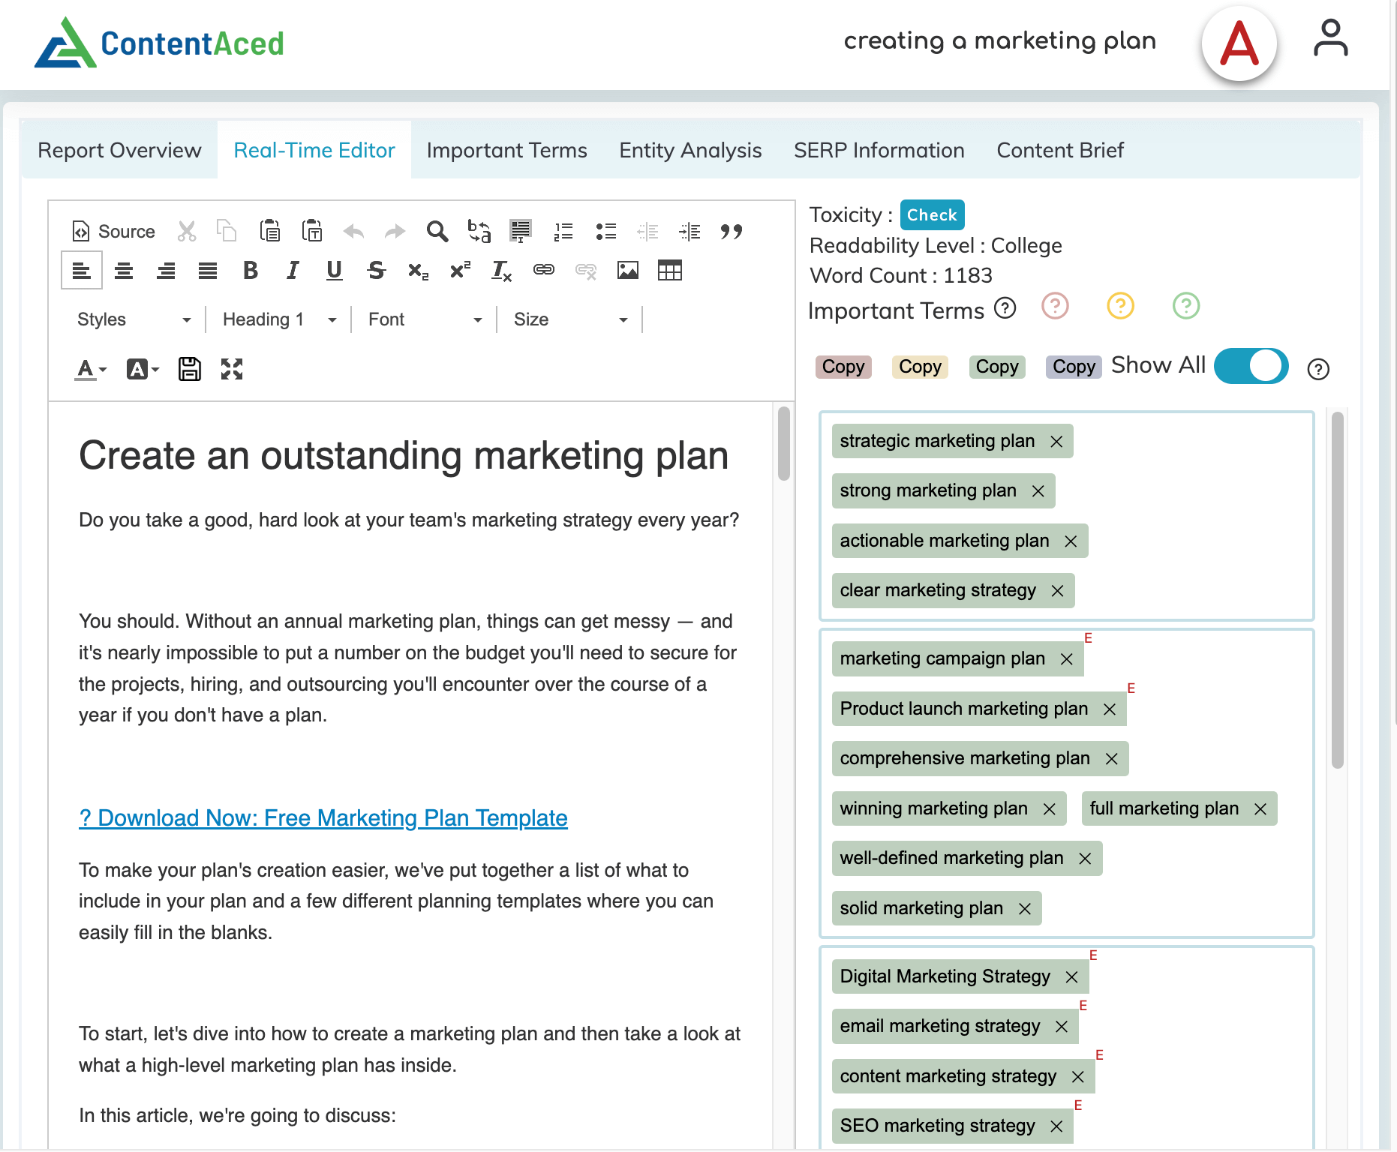Open the Styles dropdown
This screenshot has height=1152, width=1397.
point(135,319)
